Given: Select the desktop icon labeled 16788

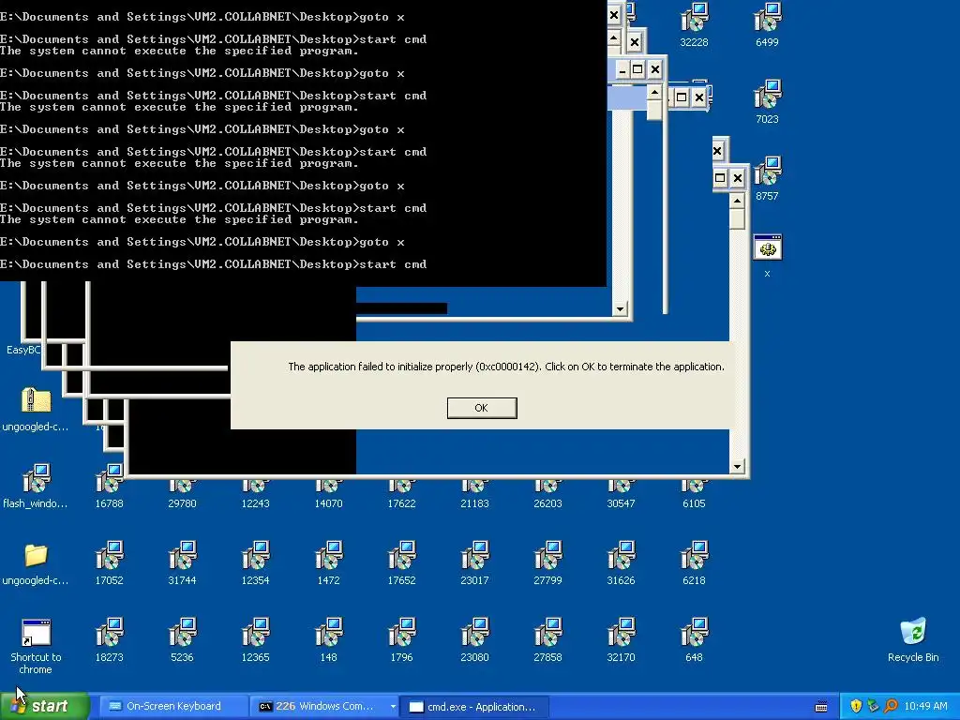Looking at the screenshot, I should tap(109, 487).
